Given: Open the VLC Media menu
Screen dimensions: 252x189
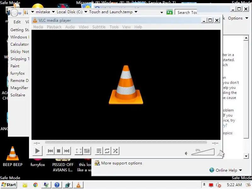Looking at the screenshot, I should tap(38, 27).
